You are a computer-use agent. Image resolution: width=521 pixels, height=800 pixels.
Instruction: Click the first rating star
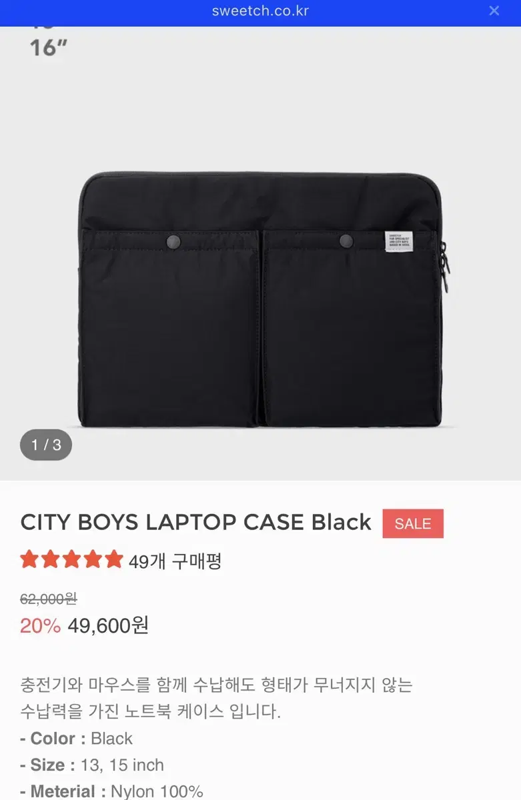tap(29, 559)
